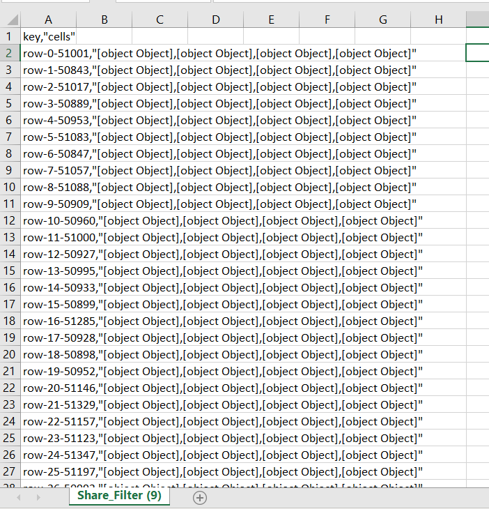This screenshot has width=489, height=509.
Task: Select row 4 header
Action: point(10,86)
